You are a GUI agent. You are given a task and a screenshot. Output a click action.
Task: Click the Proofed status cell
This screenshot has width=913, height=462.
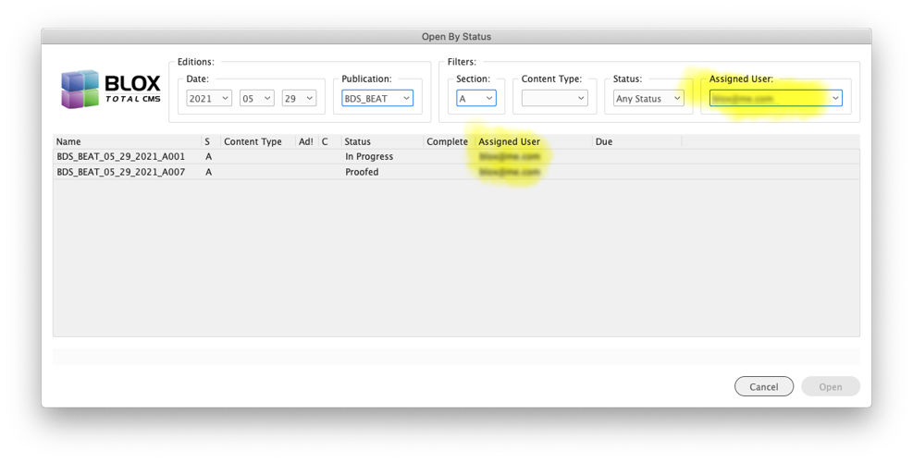[x=362, y=172]
